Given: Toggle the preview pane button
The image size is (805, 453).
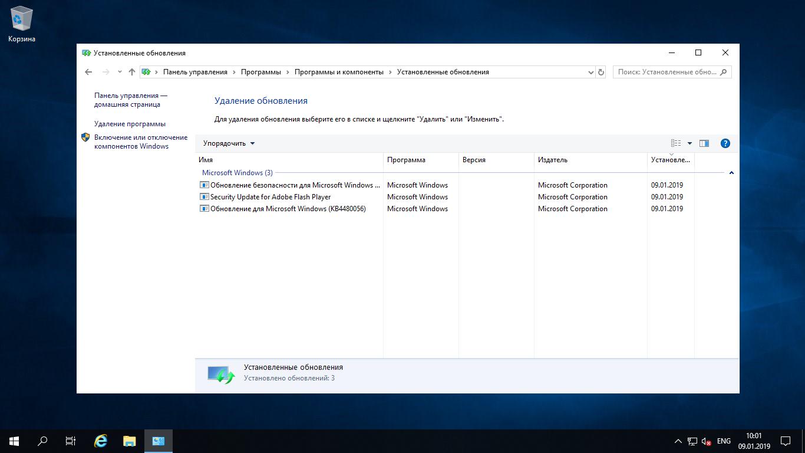Looking at the screenshot, I should point(704,143).
